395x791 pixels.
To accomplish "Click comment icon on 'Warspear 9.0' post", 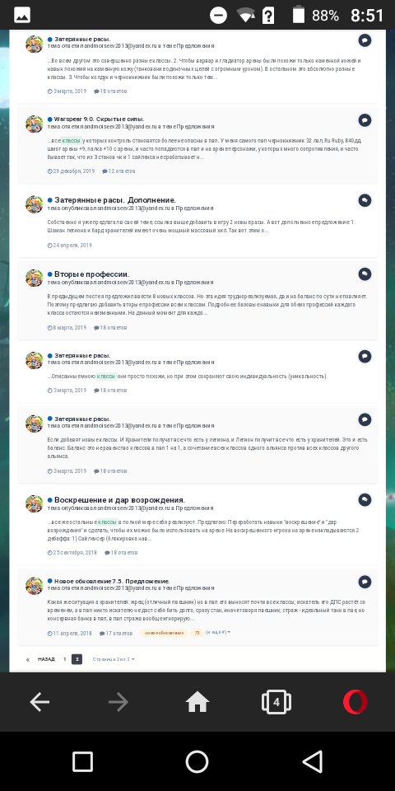I will [x=365, y=120].
